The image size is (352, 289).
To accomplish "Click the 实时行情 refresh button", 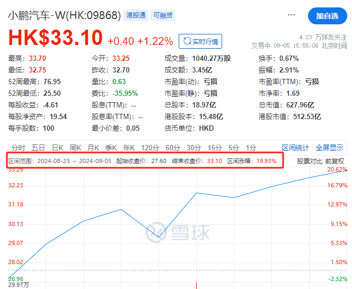I will coord(200,41).
